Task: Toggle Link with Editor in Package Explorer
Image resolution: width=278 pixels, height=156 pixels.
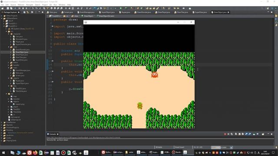Action: tap(28, 12)
